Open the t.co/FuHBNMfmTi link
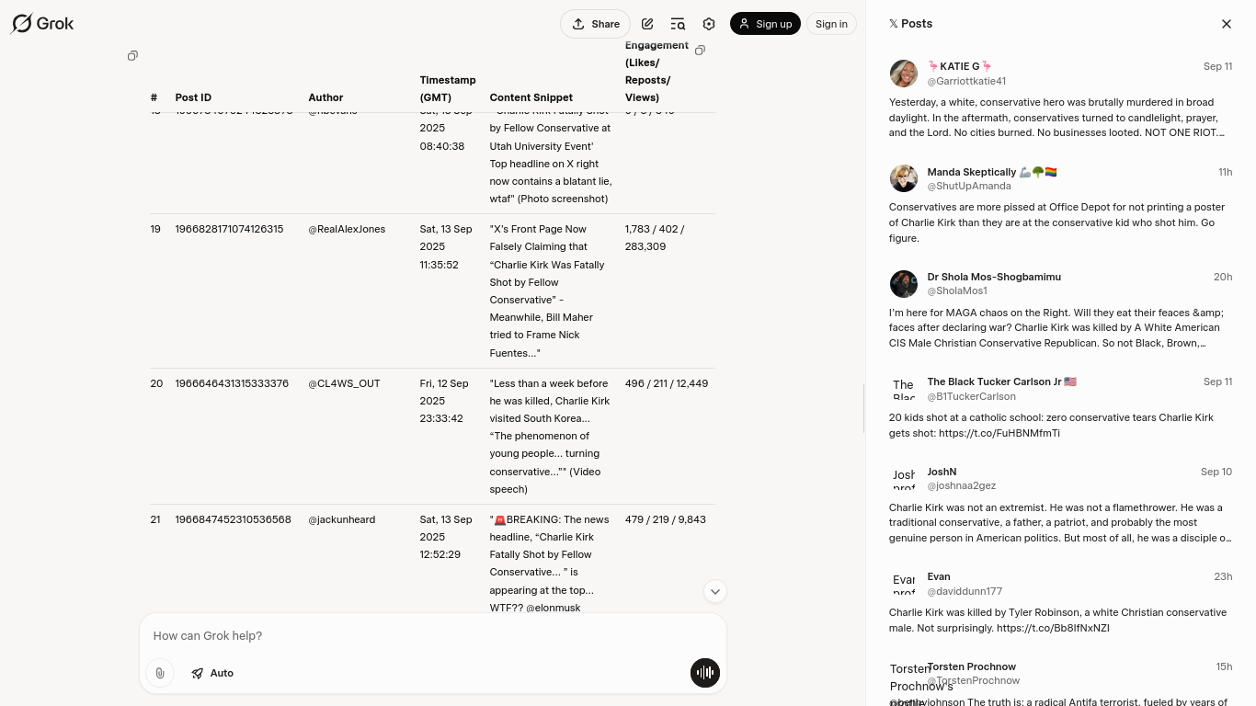This screenshot has width=1256, height=706. pyautogui.click(x=999, y=433)
